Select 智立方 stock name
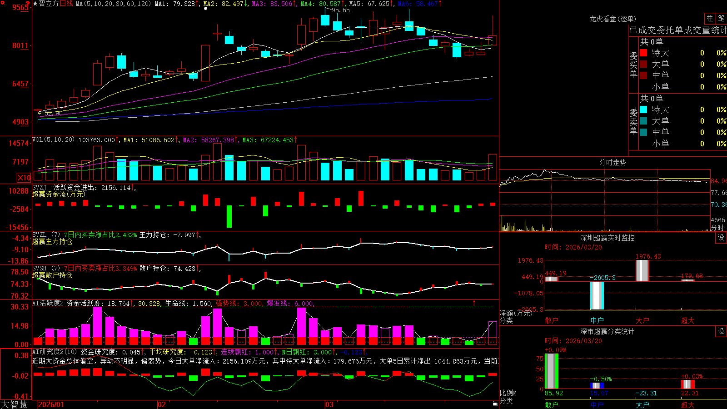This screenshot has width=727, height=409. click(x=49, y=4)
